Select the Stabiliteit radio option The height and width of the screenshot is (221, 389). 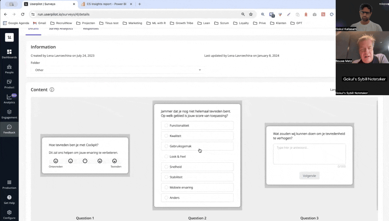166,177
